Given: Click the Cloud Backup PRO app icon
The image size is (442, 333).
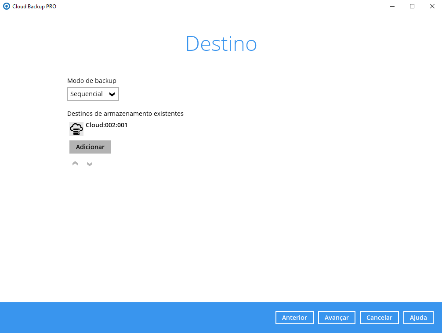Looking at the screenshot, I should tap(7, 7).
